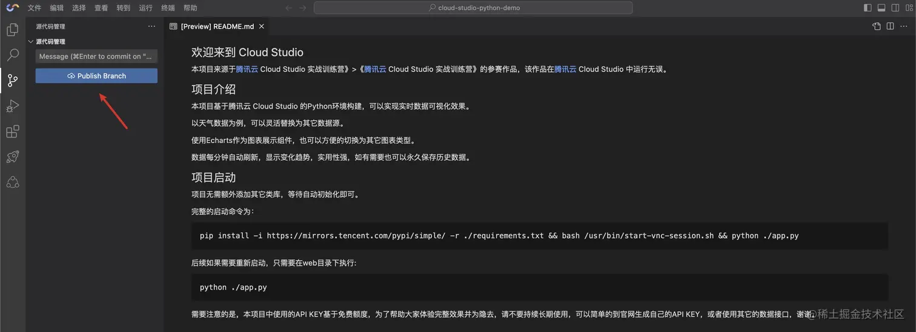Open the 编辑 menu
This screenshot has height=332, width=916.
tap(57, 8)
